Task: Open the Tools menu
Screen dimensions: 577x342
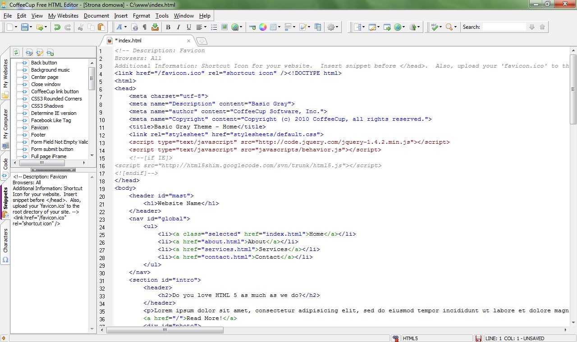Action: 162,15
